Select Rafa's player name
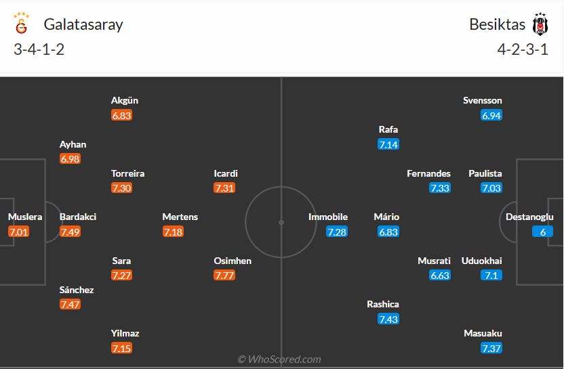 point(388,129)
